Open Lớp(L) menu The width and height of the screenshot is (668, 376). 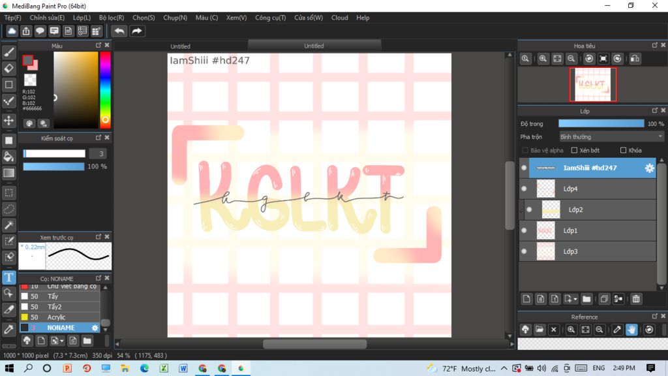click(82, 18)
